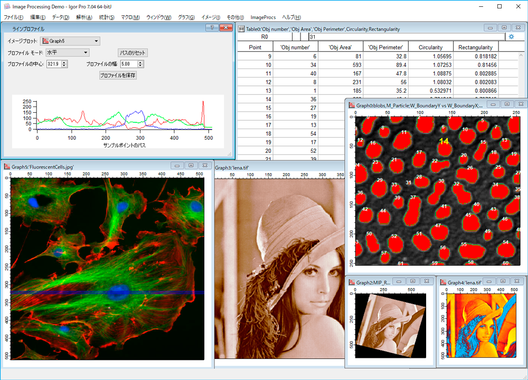Viewport: 528px width, 380px height.
Task: Click the Rectangularity cell 0.818182
Action: (476, 56)
